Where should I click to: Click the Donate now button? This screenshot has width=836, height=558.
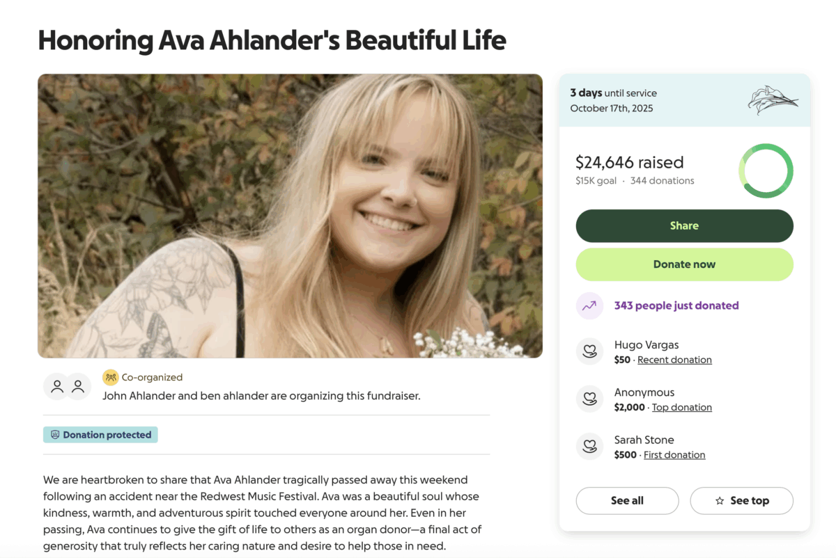[x=684, y=264]
